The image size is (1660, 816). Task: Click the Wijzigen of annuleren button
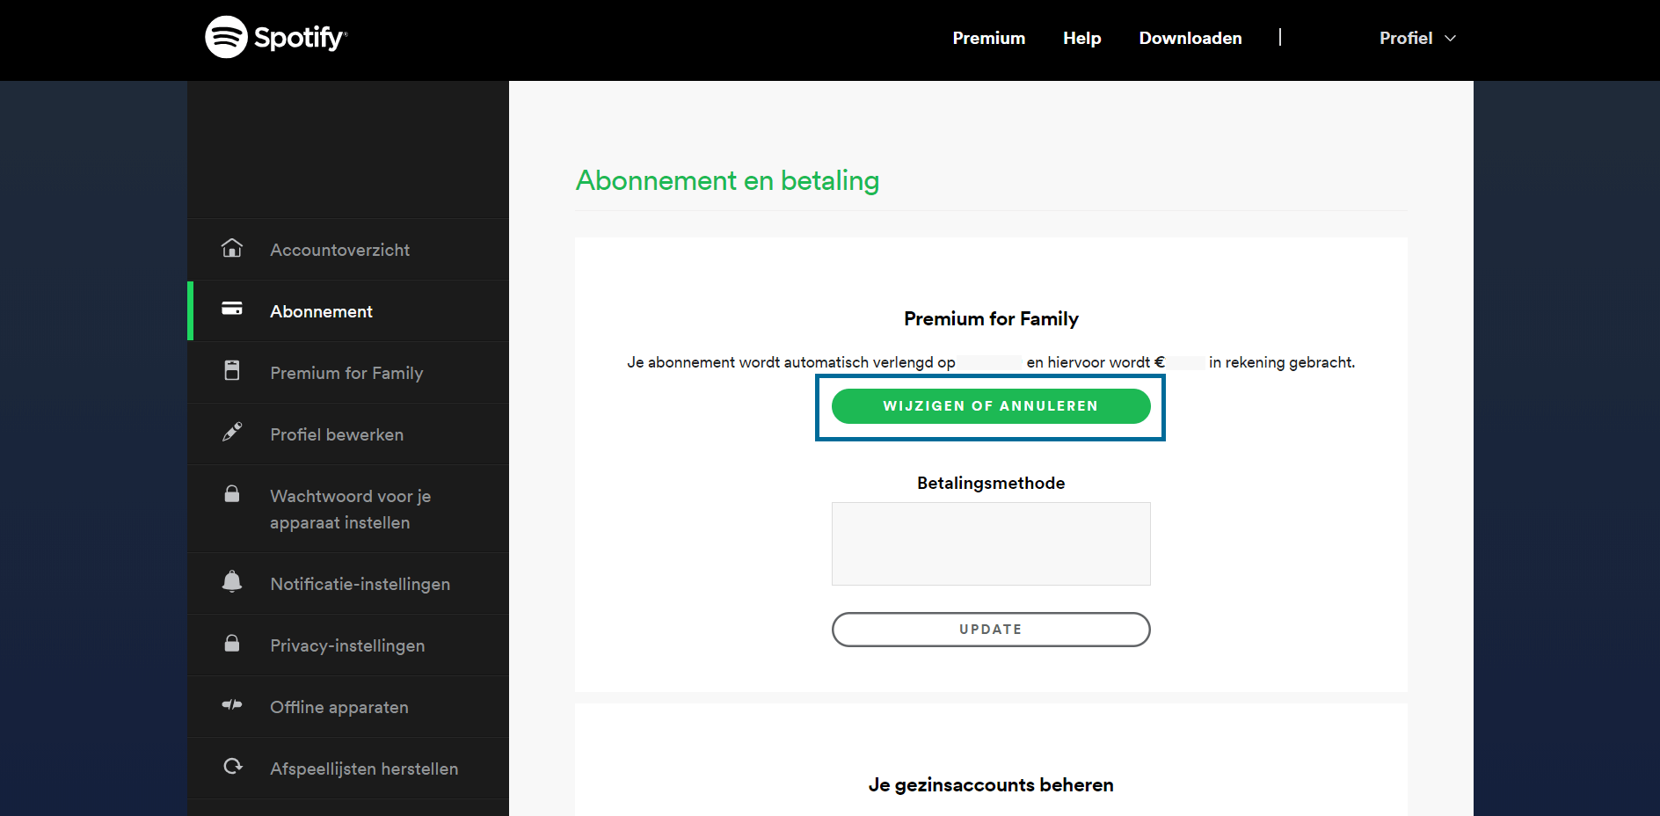(x=991, y=406)
